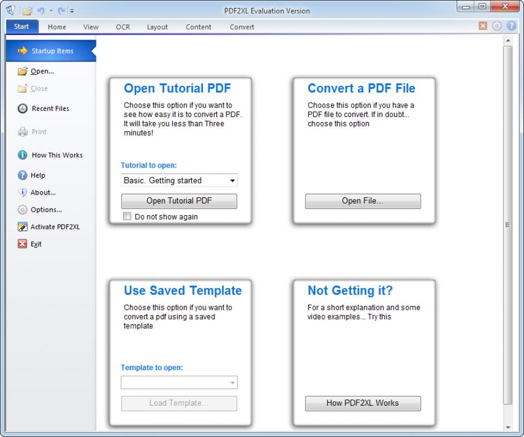Enable the Do not show again checkbox
Screen dimensions: 524x437
(127, 216)
